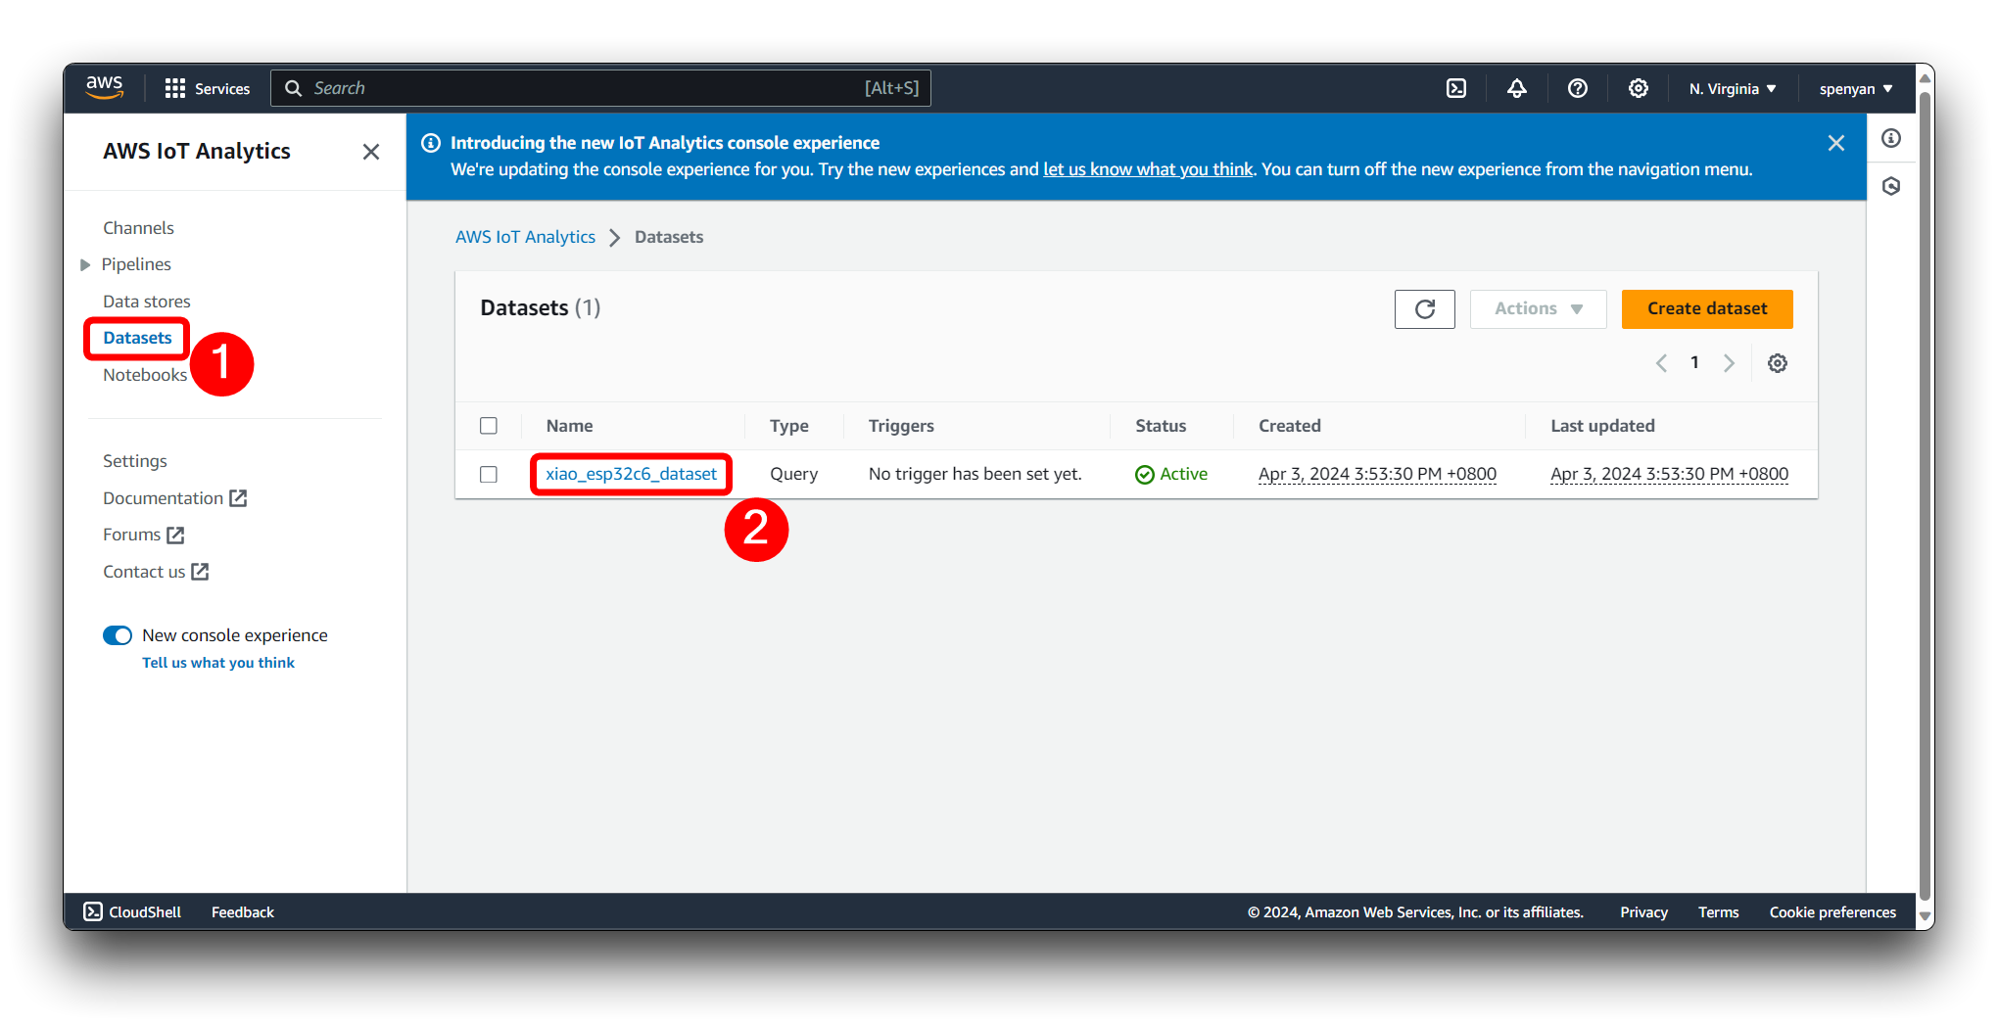Open the Actions dropdown

(x=1539, y=309)
